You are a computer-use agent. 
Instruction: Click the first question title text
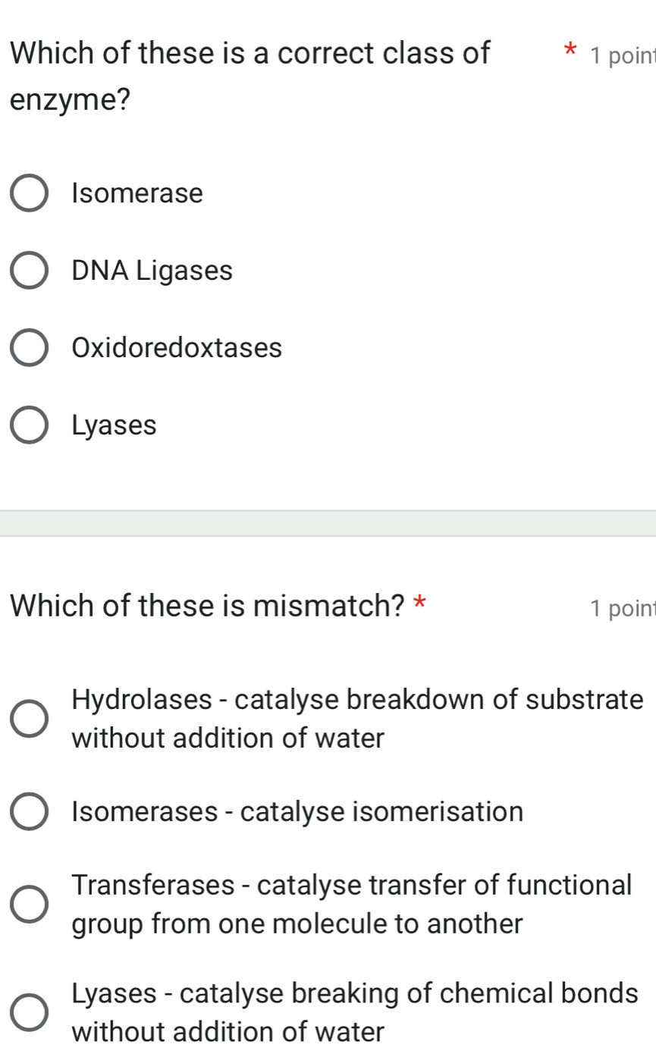pos(250,53)
